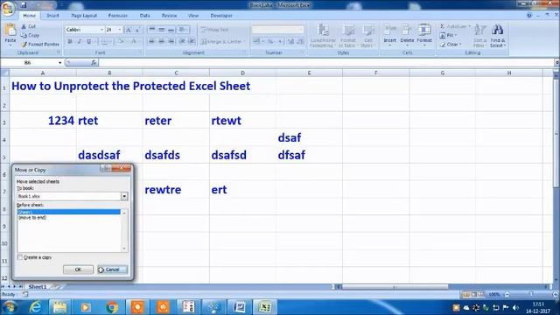This screenshot has width=560, height=315.
Task: Click the Grow Font icon
Action: pos(129,30)
